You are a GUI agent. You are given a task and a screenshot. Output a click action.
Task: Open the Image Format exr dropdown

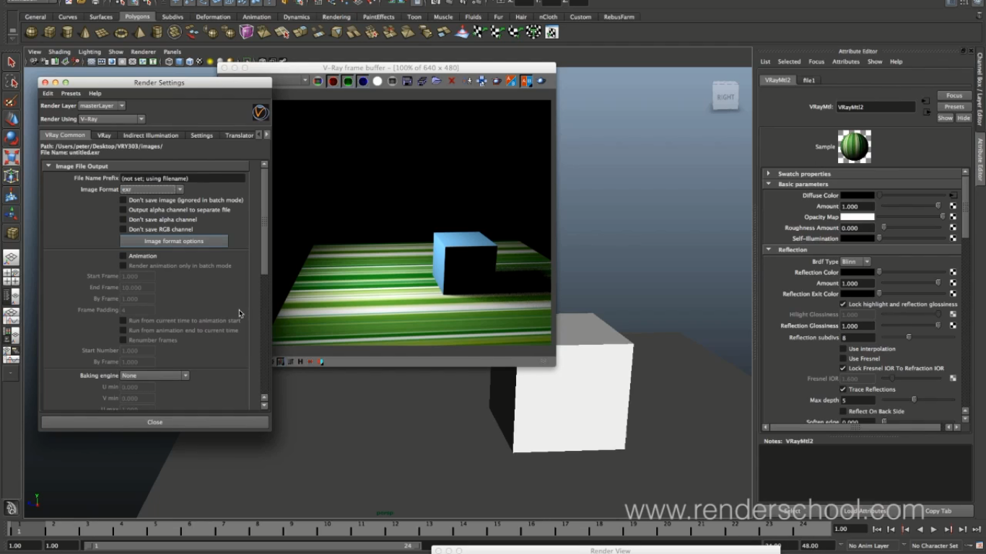point(152,190)
